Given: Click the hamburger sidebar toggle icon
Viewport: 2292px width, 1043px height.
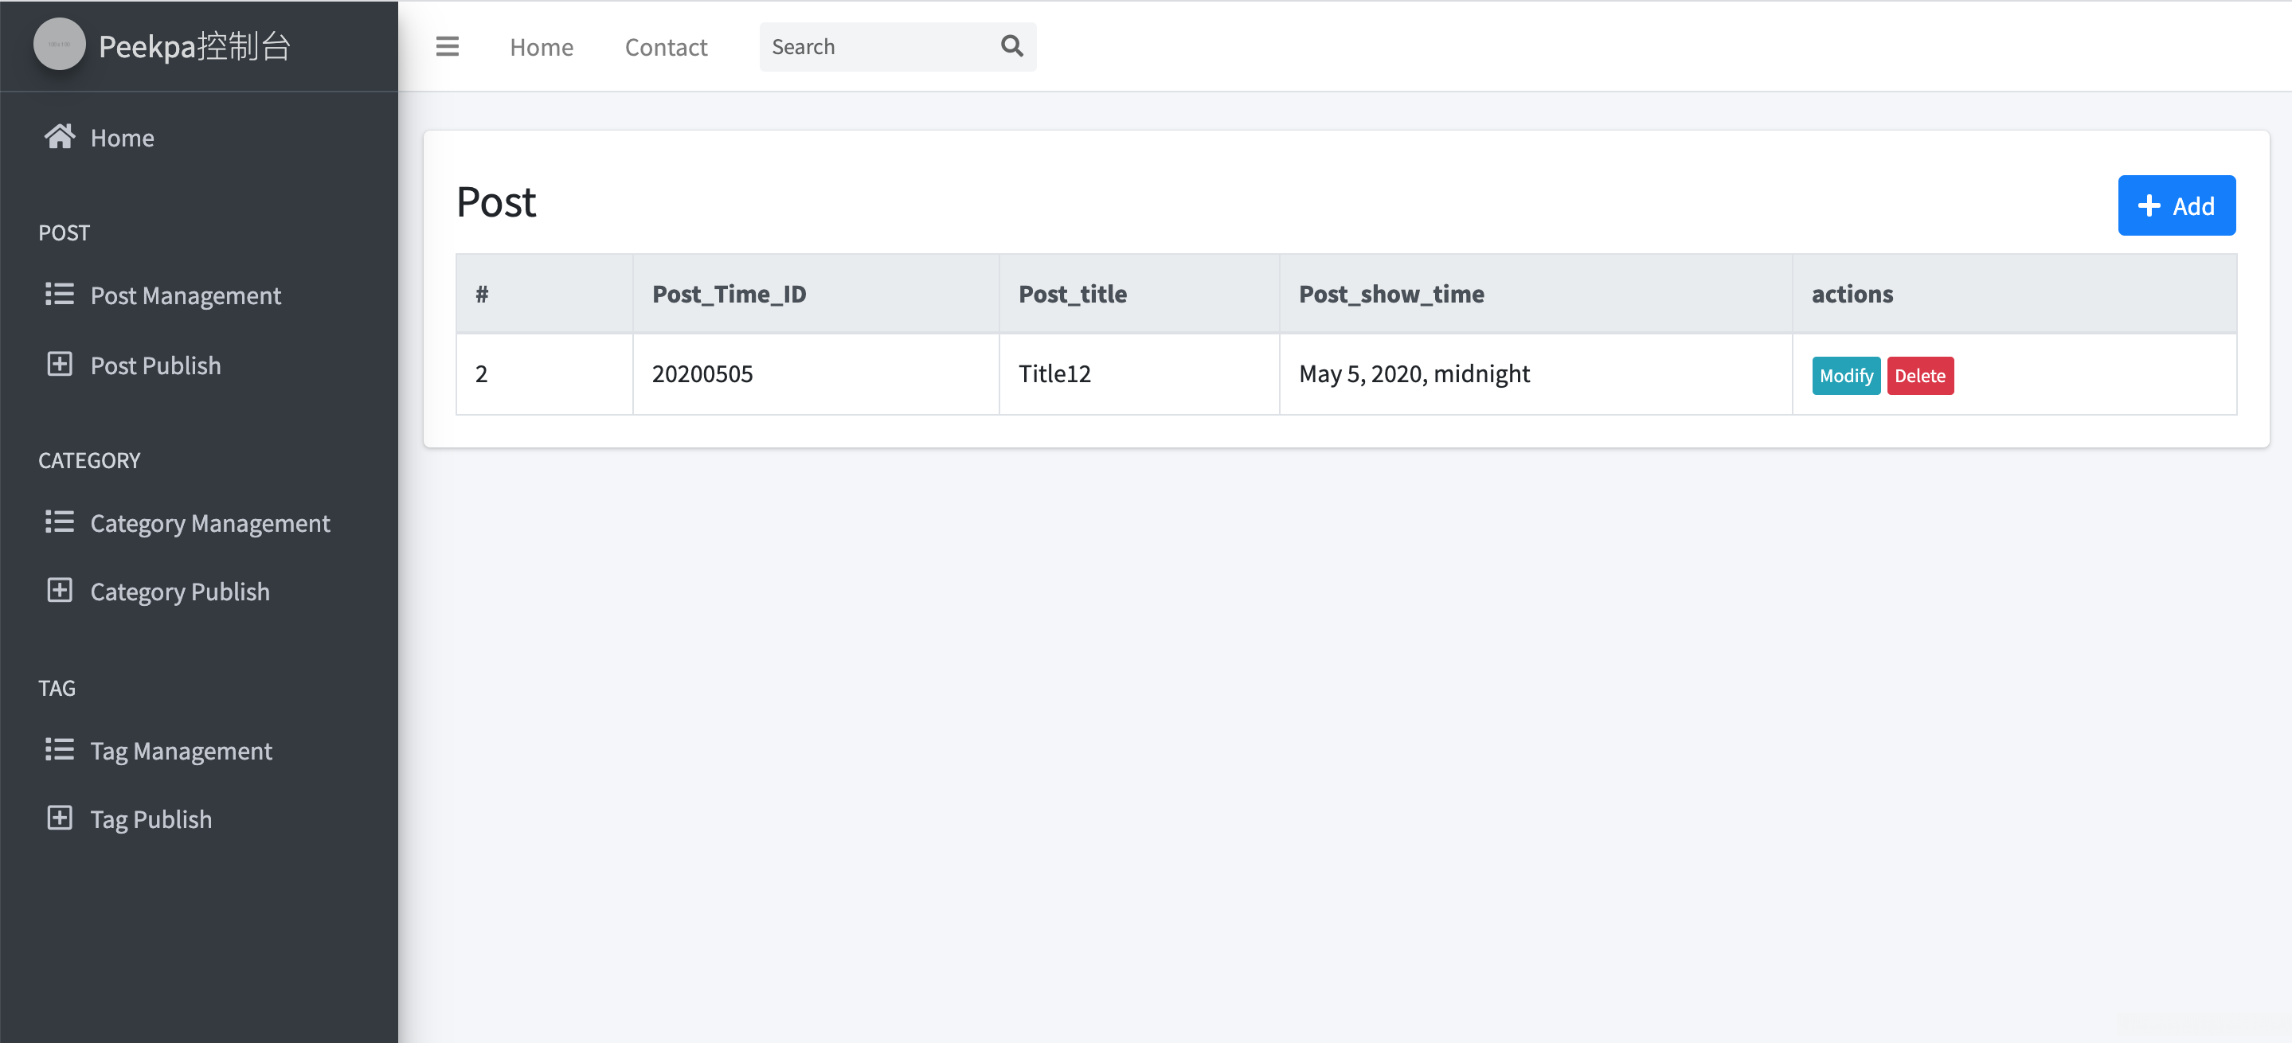Looking at the screenshot, I should coord(447,46).
